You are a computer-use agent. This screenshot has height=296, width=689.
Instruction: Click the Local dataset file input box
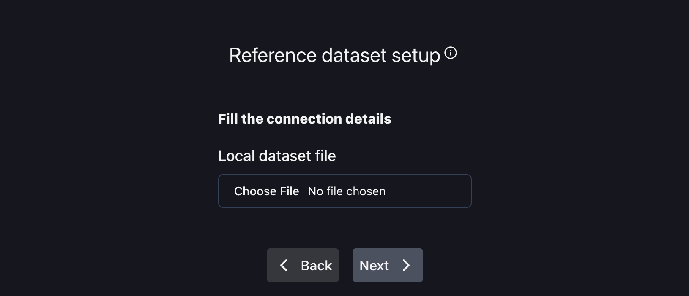344,191
